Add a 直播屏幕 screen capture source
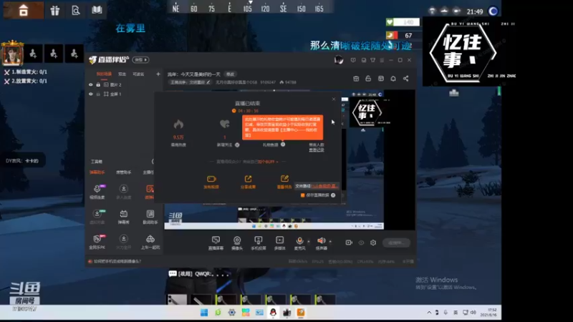The height and width of the screenshot is (322, 573). pyautogui.click(x=216, y=243)
